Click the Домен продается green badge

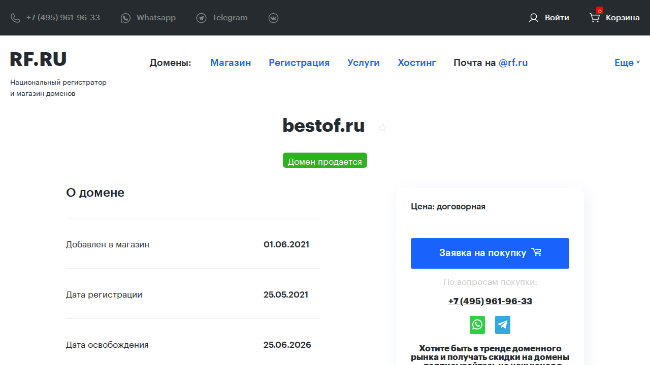point(325,161)
